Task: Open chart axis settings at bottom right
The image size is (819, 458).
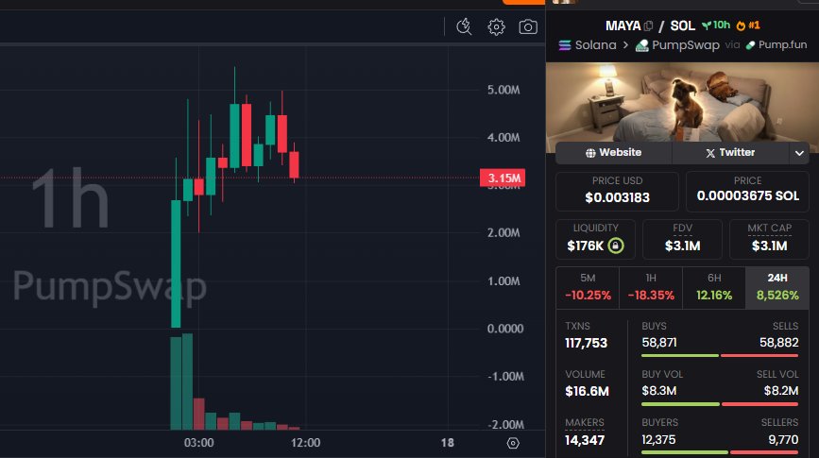Action: point(513,443)
